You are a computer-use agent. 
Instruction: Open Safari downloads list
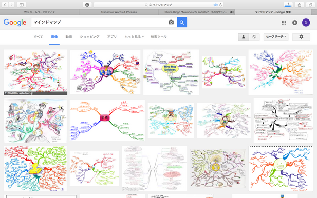coord(288,5)
